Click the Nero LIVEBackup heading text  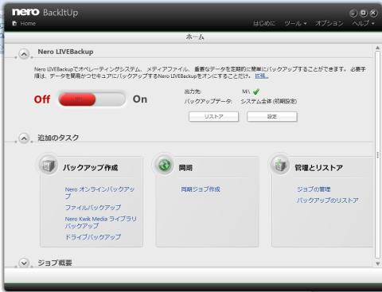(x=65, y=52)
